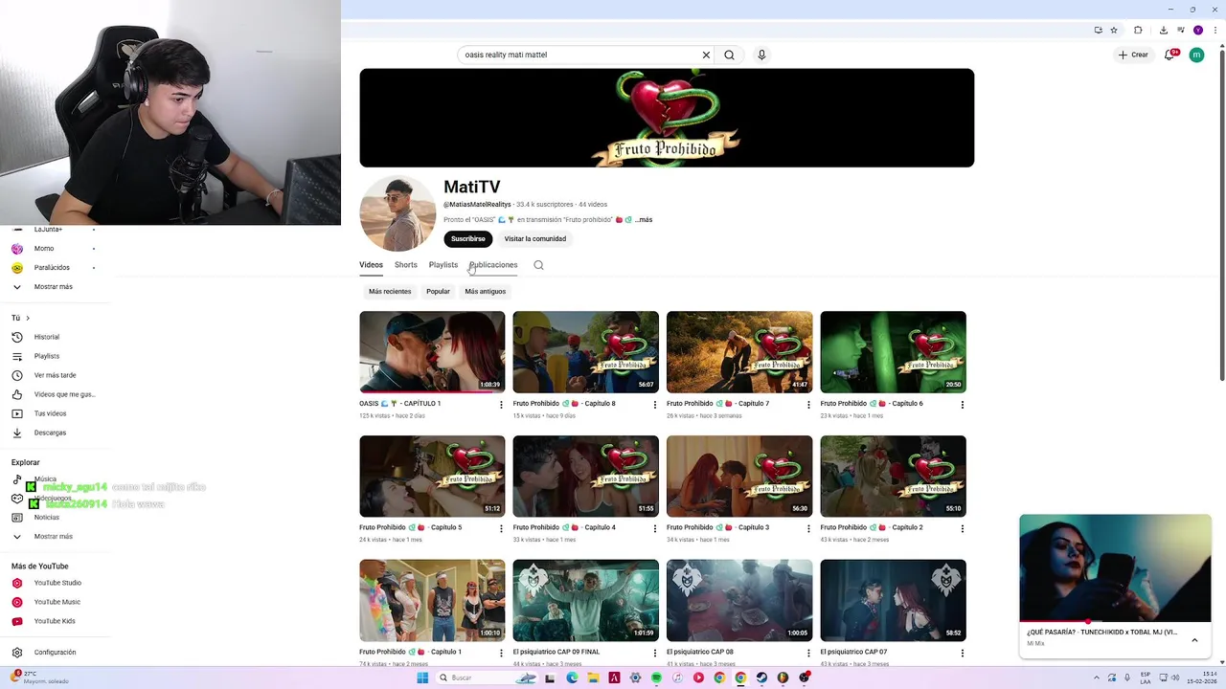Viewport: 1226px width, 689px height.
Task: Click the Windows Start button
Action: click(422, 678)
